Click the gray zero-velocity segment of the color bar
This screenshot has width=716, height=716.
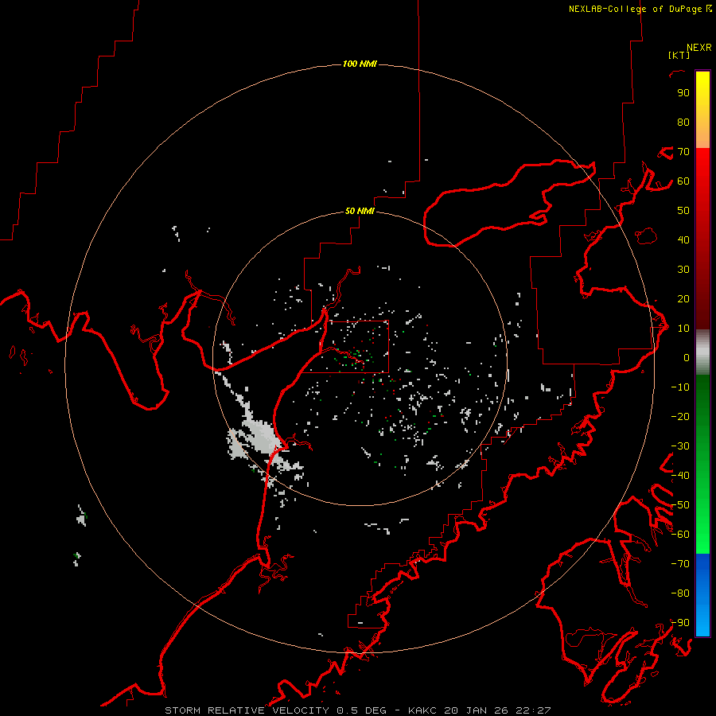point(702,352)
